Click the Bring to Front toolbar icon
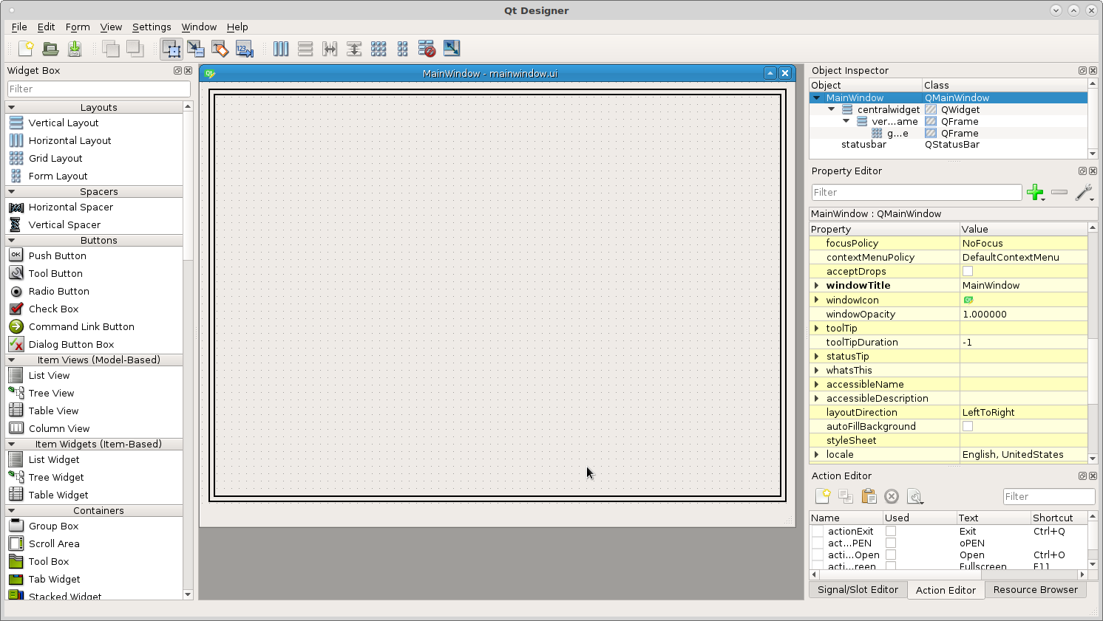 [x=135, y=49]
